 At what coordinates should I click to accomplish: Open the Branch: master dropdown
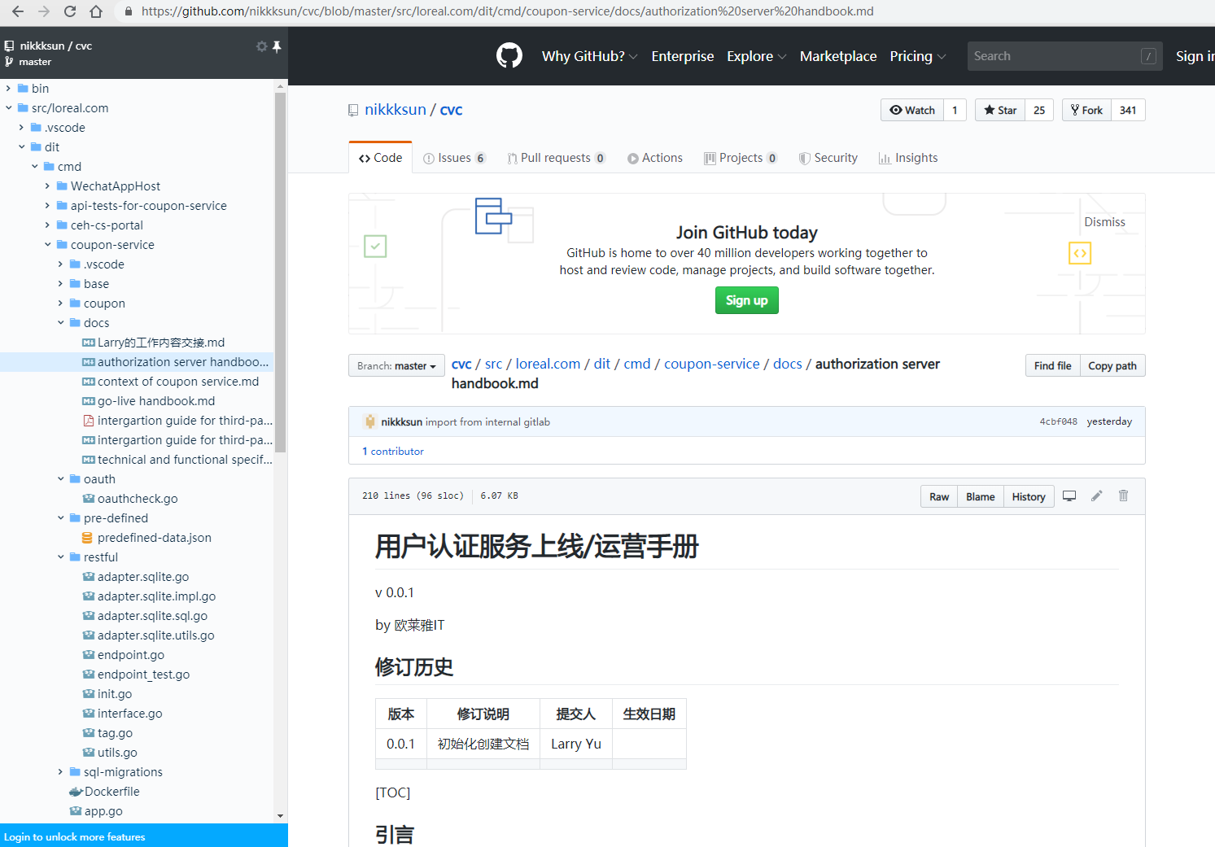tap(396, 366)
